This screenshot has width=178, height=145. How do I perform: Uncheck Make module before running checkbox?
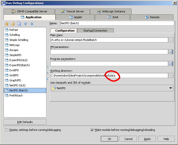[92, 130]
